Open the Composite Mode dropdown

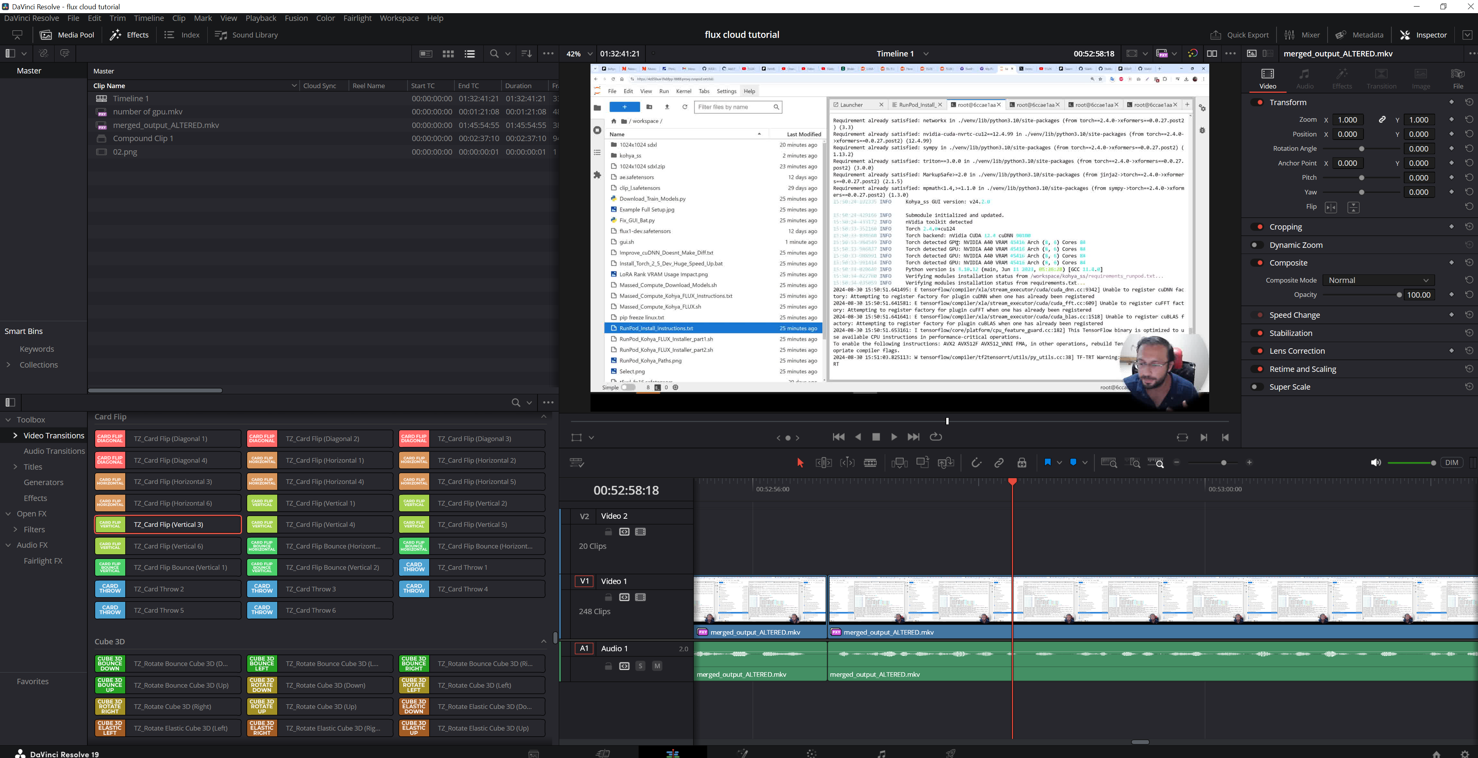1378,280
